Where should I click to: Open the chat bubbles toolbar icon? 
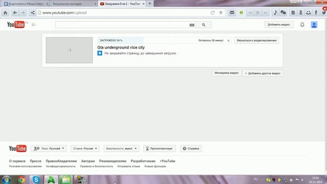283,13
